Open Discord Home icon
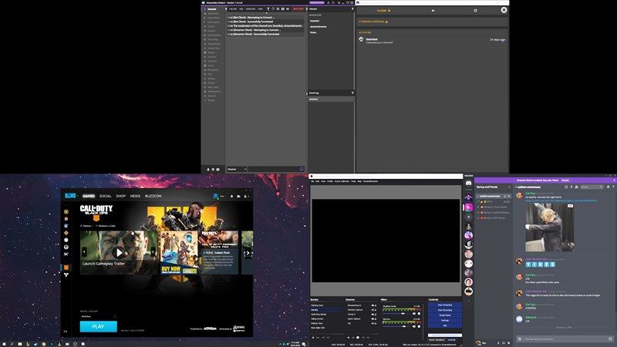 [469, 184]
